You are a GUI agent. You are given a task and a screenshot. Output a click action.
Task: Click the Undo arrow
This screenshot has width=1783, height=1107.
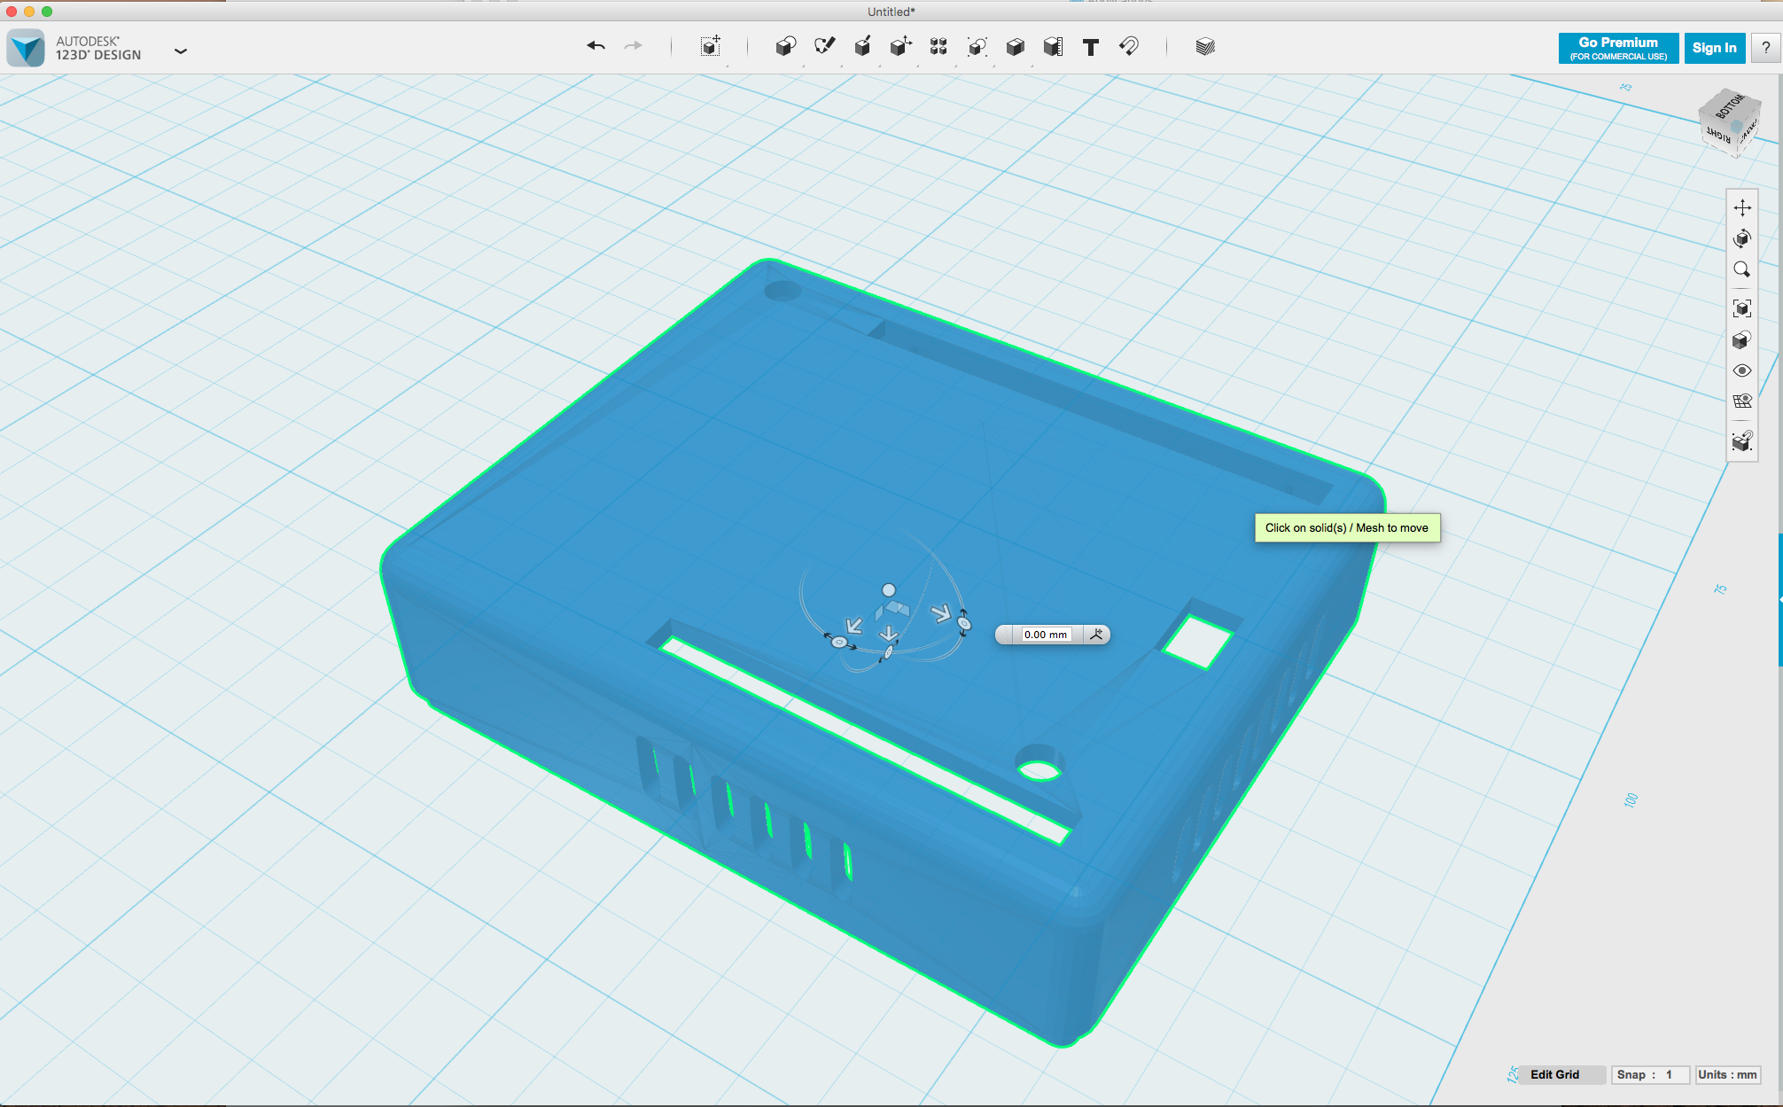point(596,46)
